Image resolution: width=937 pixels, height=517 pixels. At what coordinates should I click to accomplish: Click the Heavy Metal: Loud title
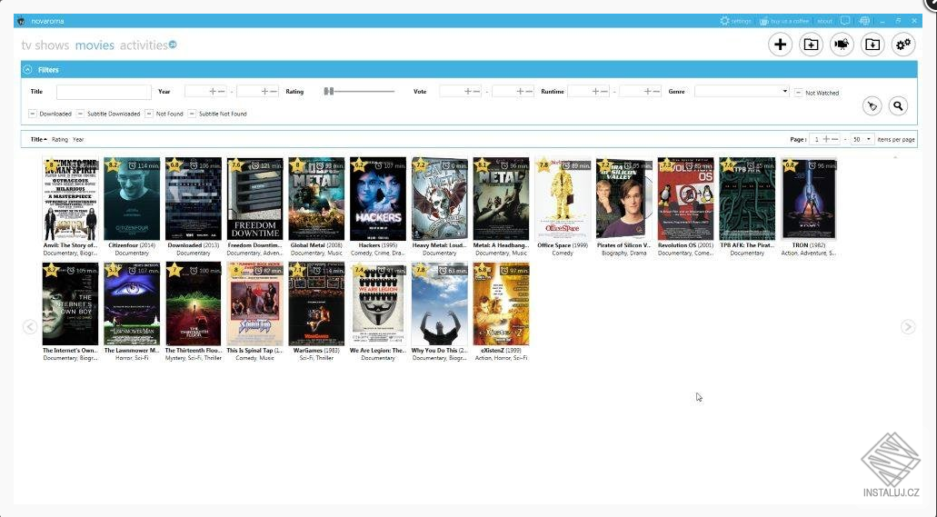440,245
